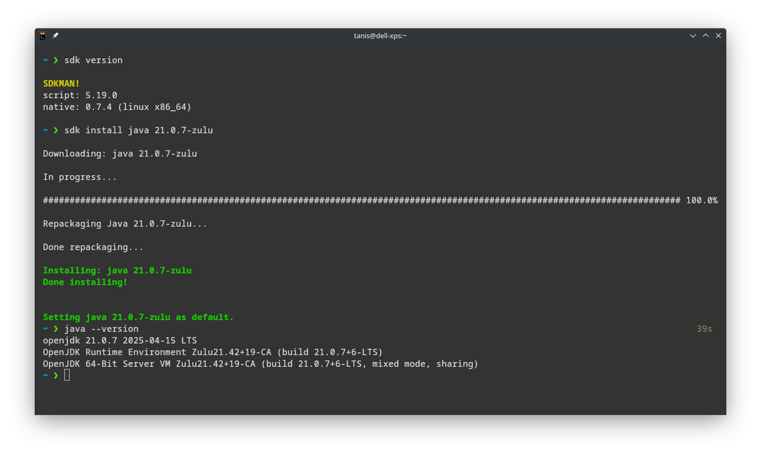Maximize the terminal with the up chevron
The image size is (761, 456).
[x=706, y=36]
